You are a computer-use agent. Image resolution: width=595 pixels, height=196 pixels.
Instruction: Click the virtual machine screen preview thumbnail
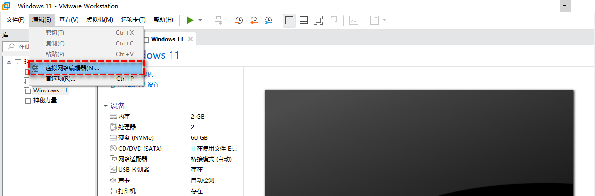419,143
